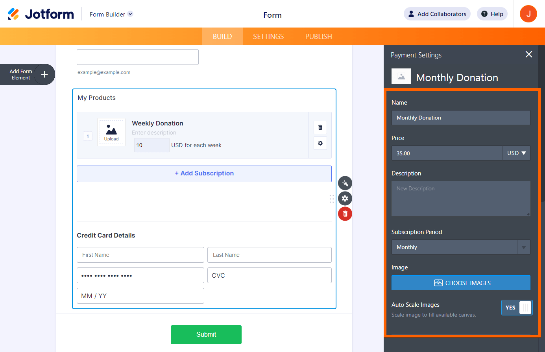Viewport: 545px width, 352px height.
Task: Switch to the SETTINGS tab
Action: pos(268,36)
